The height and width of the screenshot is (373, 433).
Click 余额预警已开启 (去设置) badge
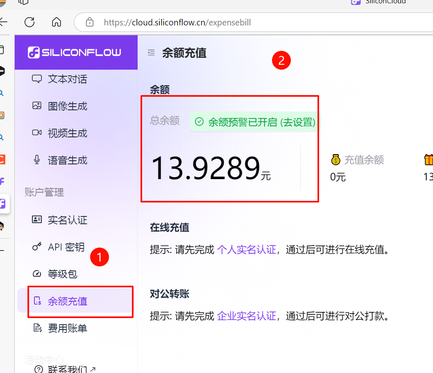pyautogui.click(x=254, y=122)
